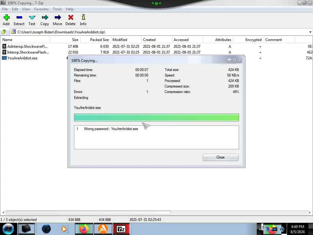
Task: Open the orange taskbar application icon
Action: 103,229
